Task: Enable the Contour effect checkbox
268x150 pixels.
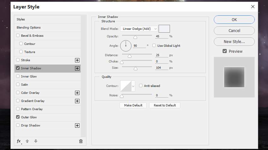Action: pyautogui.click(x=21, y=44)
